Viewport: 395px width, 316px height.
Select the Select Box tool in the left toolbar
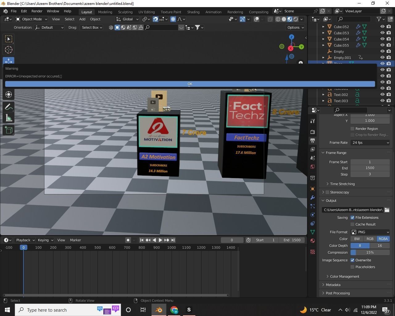point(9,39)
